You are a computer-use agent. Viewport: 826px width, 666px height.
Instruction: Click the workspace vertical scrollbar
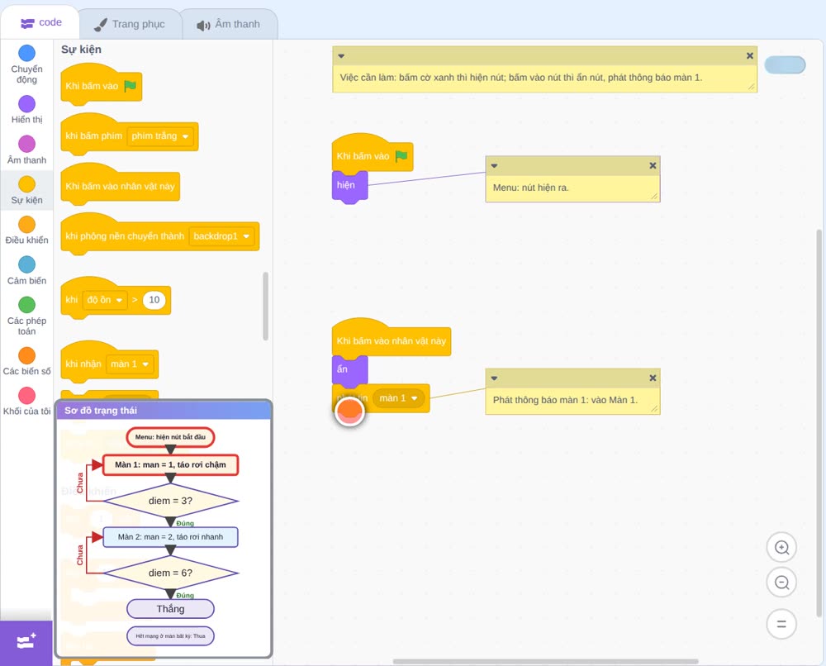[819, 423]
